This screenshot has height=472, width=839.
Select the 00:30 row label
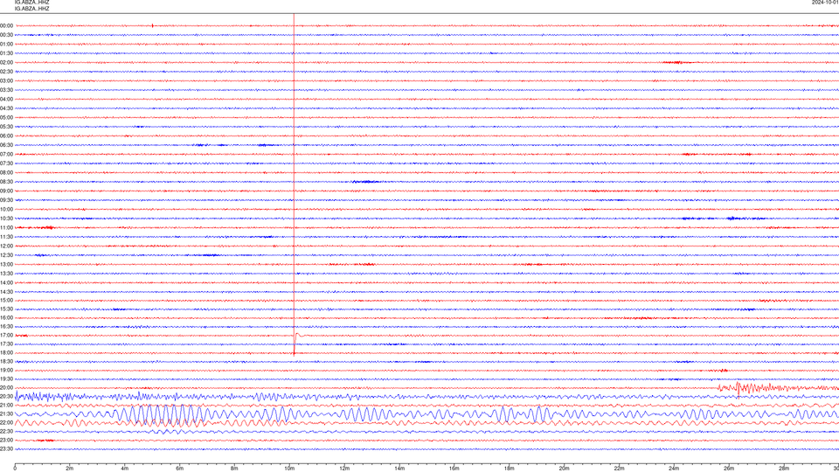point(6,35)
